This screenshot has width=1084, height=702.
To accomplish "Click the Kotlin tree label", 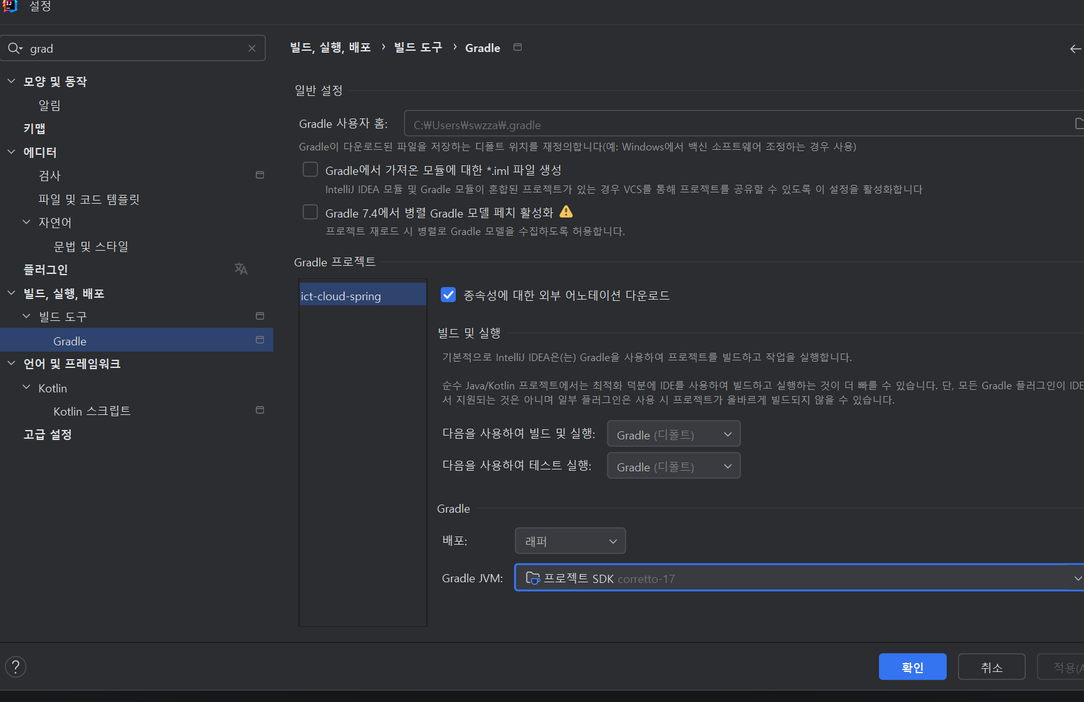I will click(53, 388).
